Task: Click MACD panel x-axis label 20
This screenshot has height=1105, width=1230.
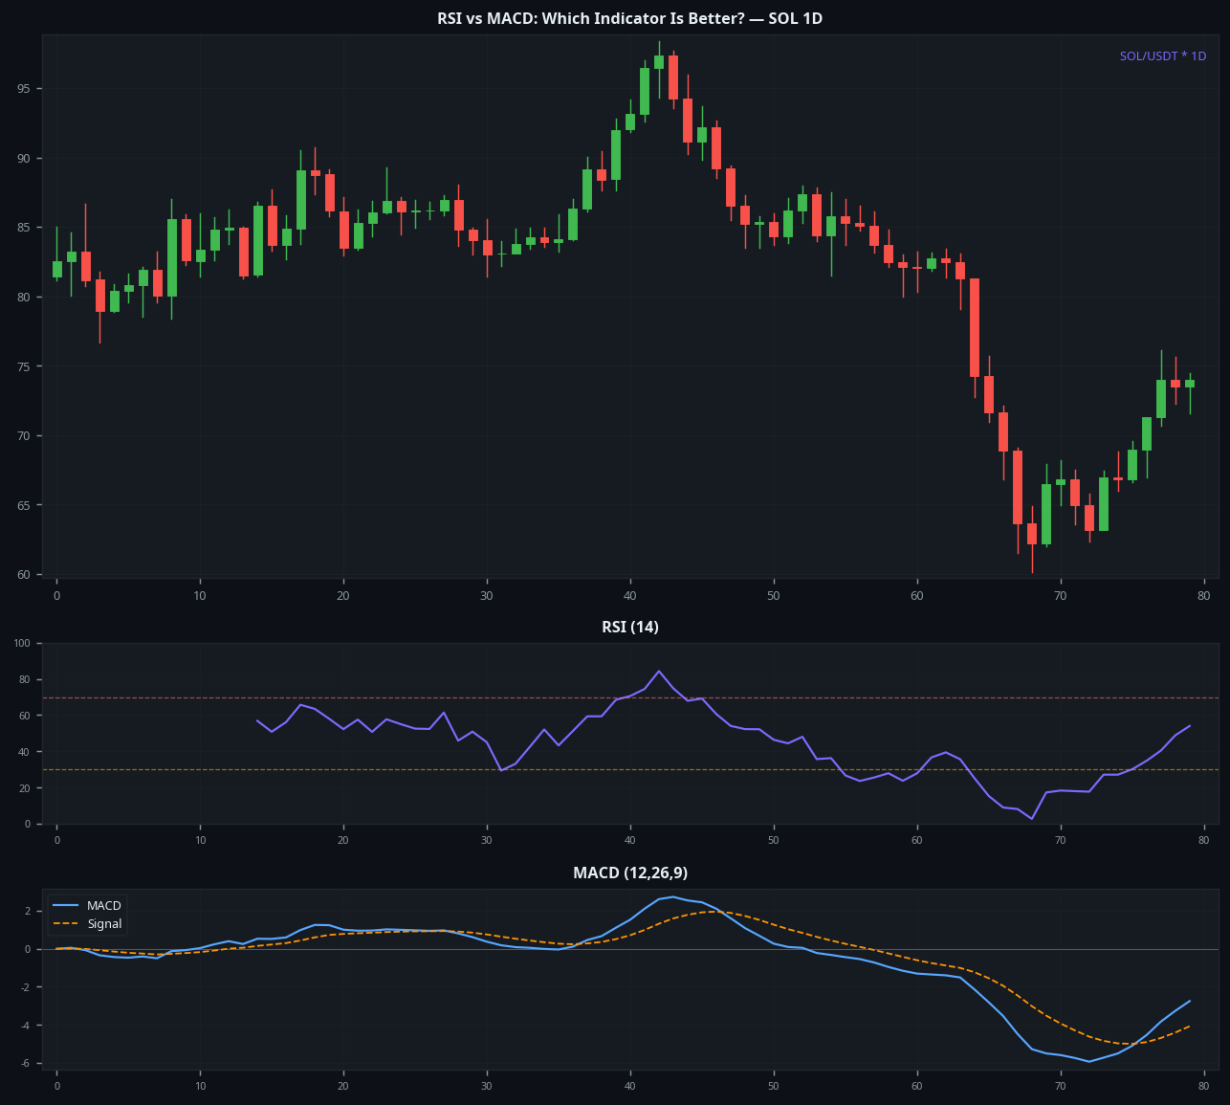Action: [x=343, y=1087]
